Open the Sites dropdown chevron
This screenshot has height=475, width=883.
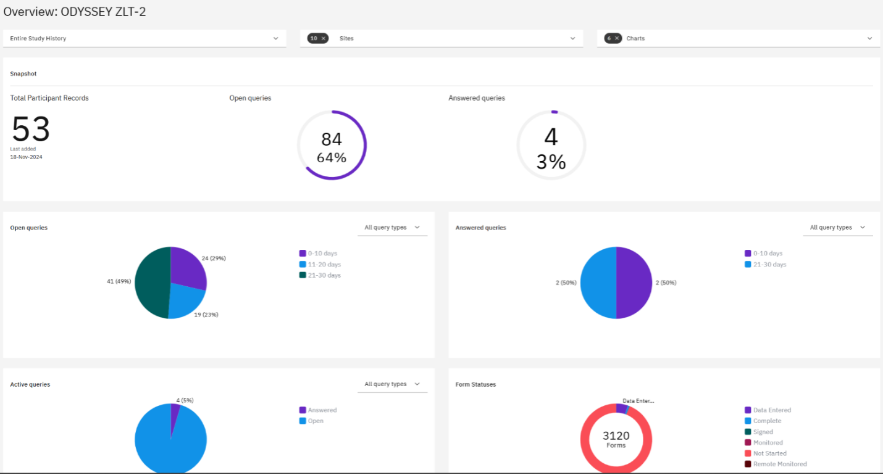(572, 38)
